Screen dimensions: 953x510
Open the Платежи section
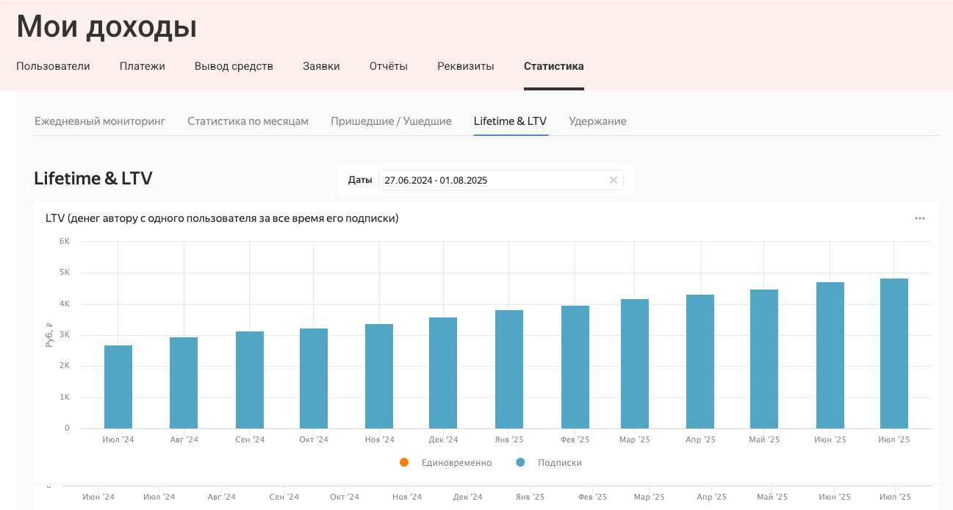pyautogui.click(x=143, y=66)
